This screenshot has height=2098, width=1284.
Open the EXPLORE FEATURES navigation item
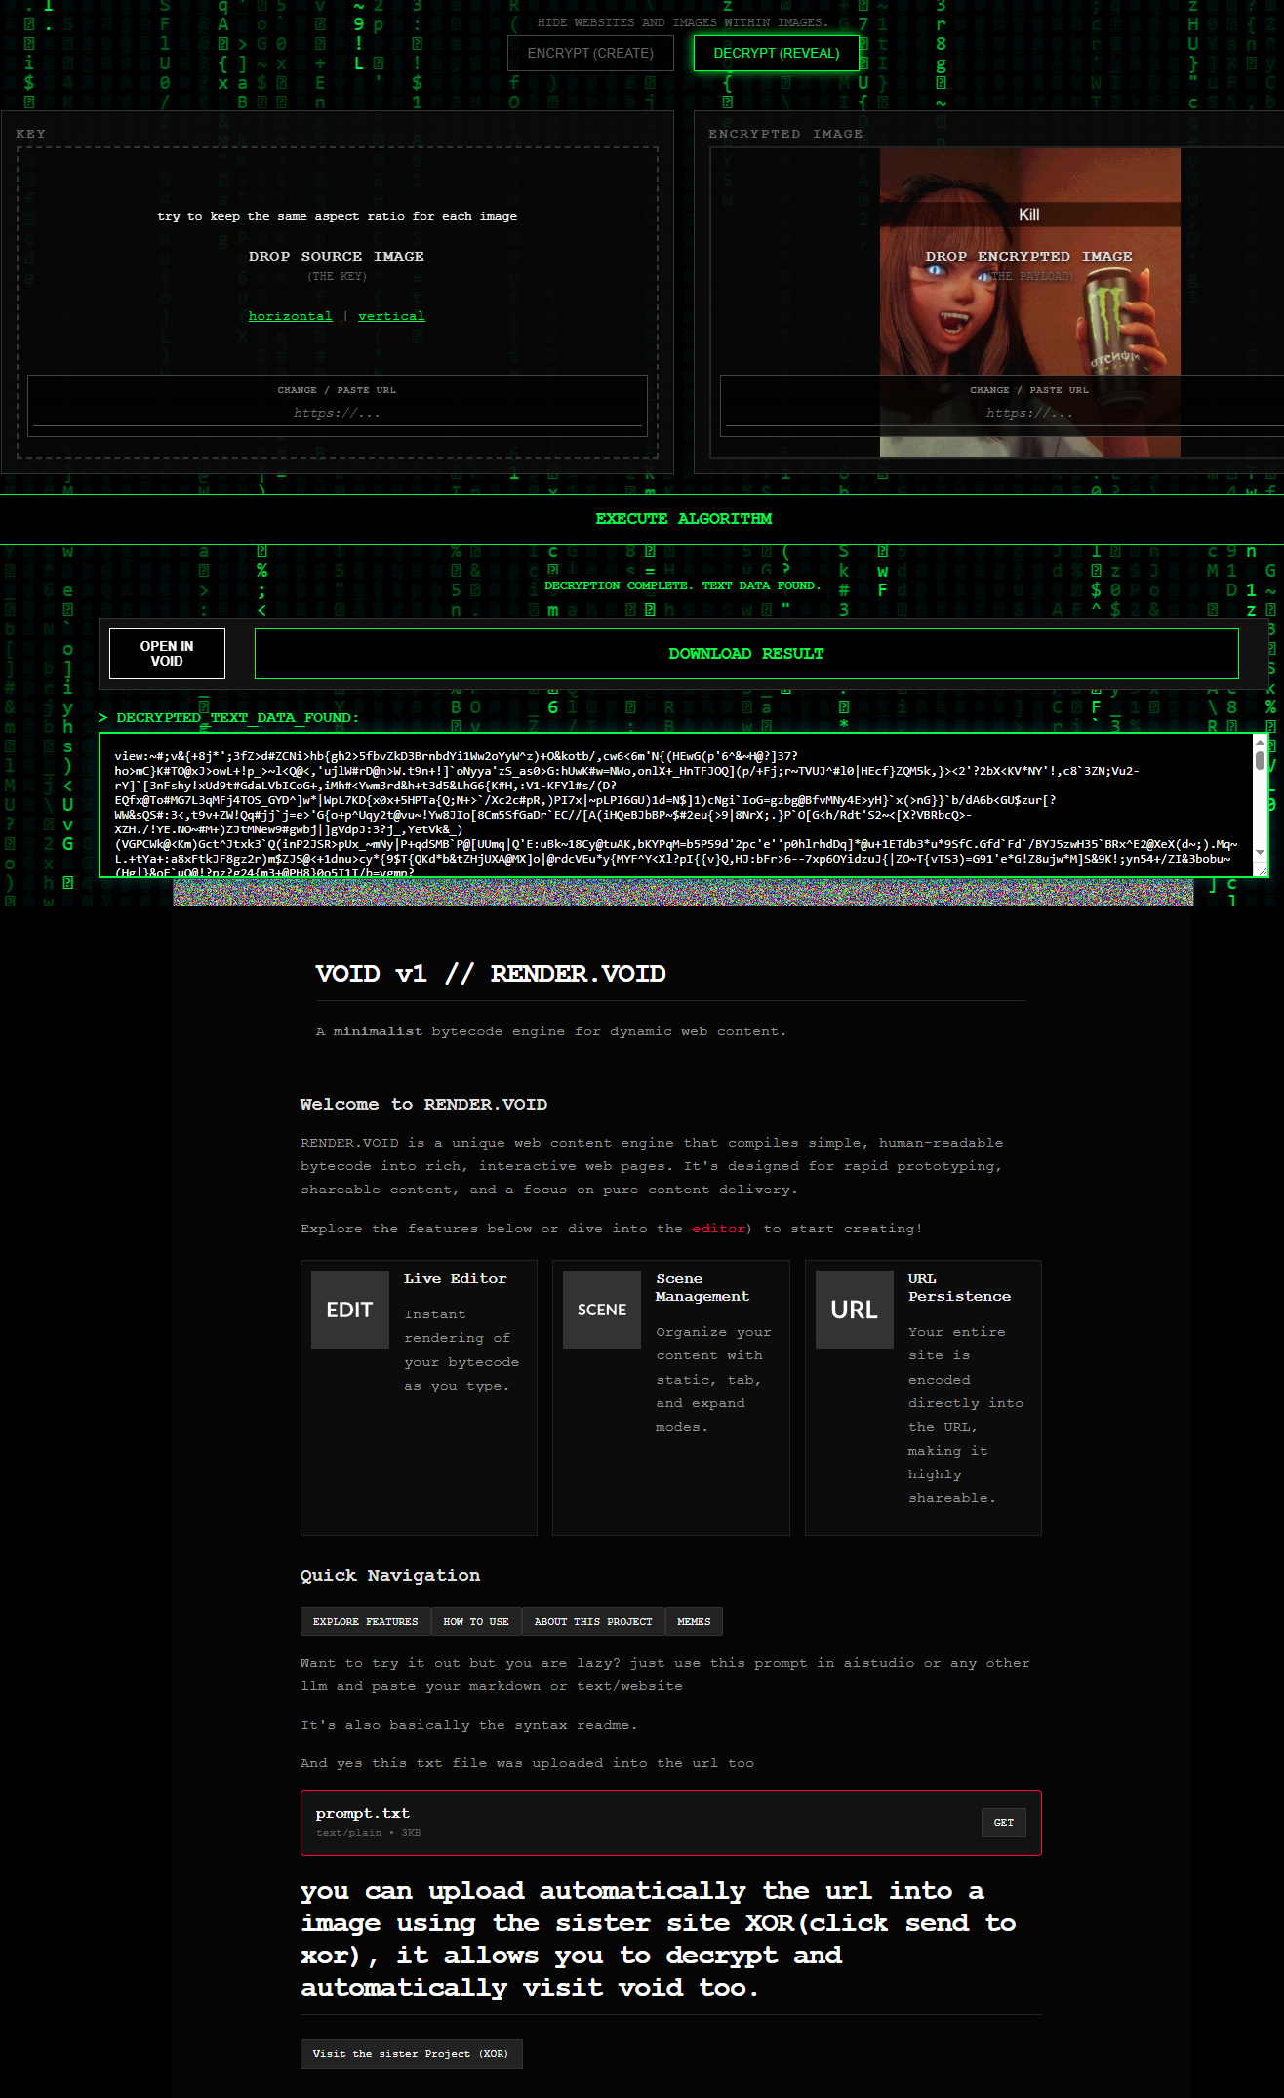coord(366,1622)
